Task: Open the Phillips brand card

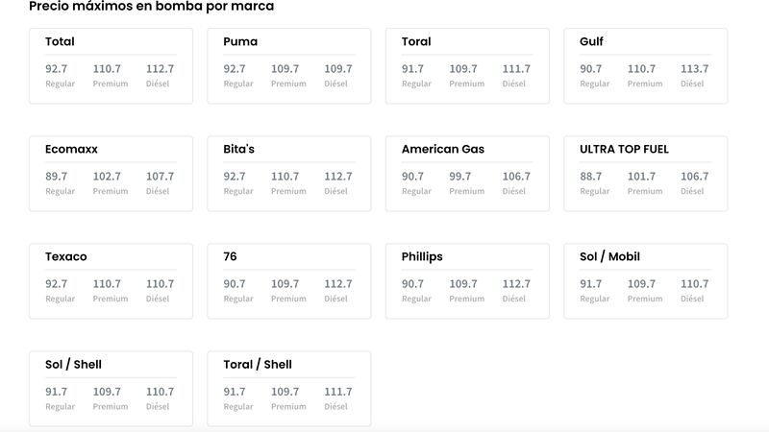Action: pyautogui.click(x=467, y=281)
